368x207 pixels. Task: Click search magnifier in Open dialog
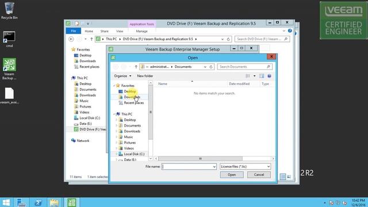[x=269, y=67]
